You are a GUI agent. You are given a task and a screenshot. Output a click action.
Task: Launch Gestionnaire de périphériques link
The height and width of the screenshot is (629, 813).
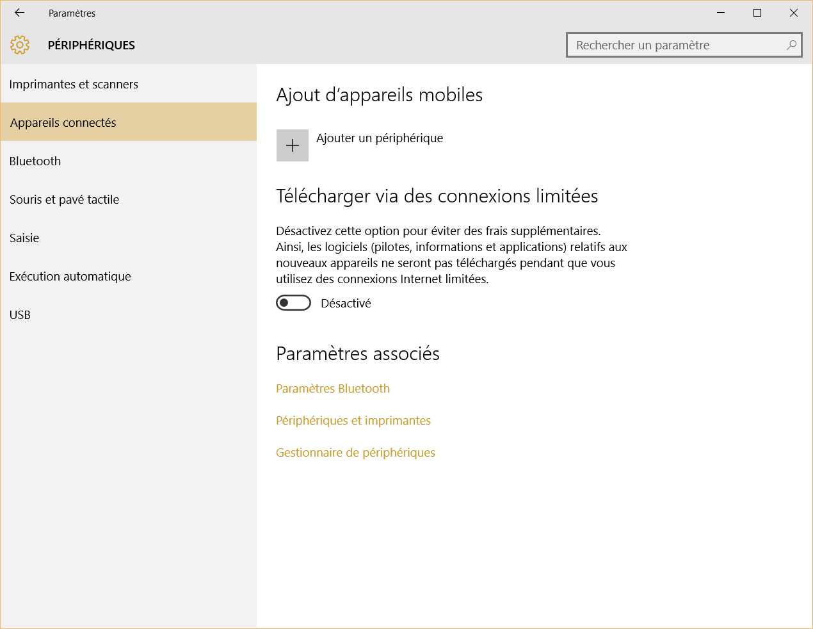pyautogui.click(x=355, y=453)
